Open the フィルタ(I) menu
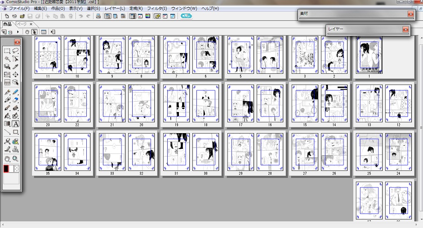The image size is (423, 228). click(157, 9)
